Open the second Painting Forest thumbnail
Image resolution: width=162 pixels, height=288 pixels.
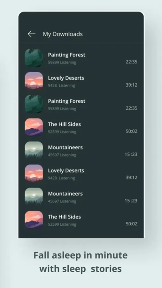pyautogui.click(x=34, y=104)
